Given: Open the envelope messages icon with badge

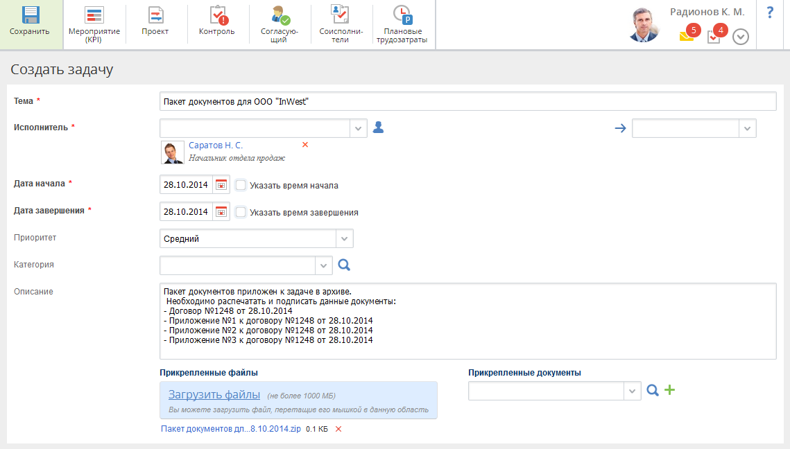Looking at the screenshot, I should 687,36.
